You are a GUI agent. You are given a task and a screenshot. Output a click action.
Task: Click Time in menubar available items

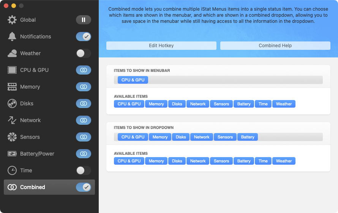[263, 104]
